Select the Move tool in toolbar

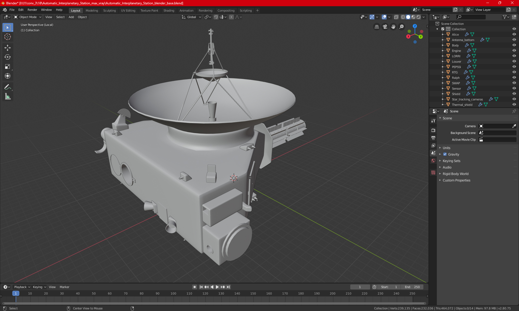[8, 48]
